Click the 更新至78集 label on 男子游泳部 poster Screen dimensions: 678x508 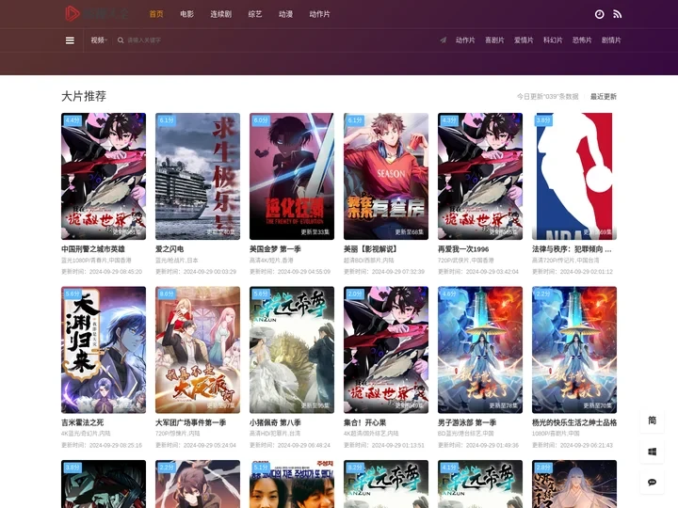coord(503,406)
